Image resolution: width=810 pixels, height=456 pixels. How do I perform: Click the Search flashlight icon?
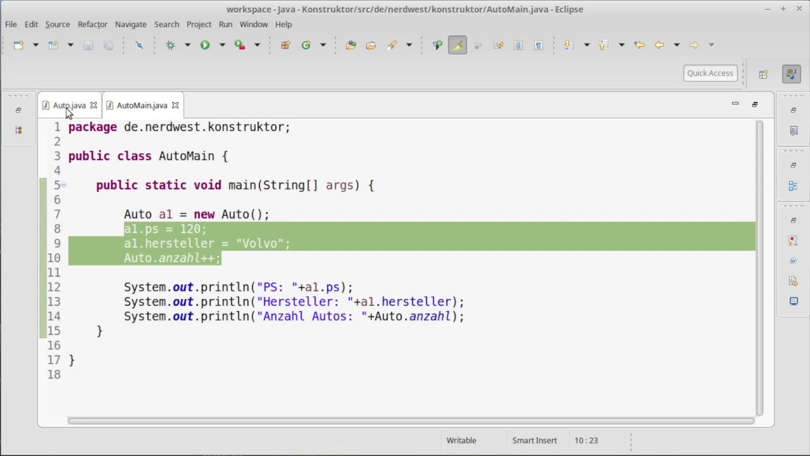pyautogui.click(x=392, y=45)
